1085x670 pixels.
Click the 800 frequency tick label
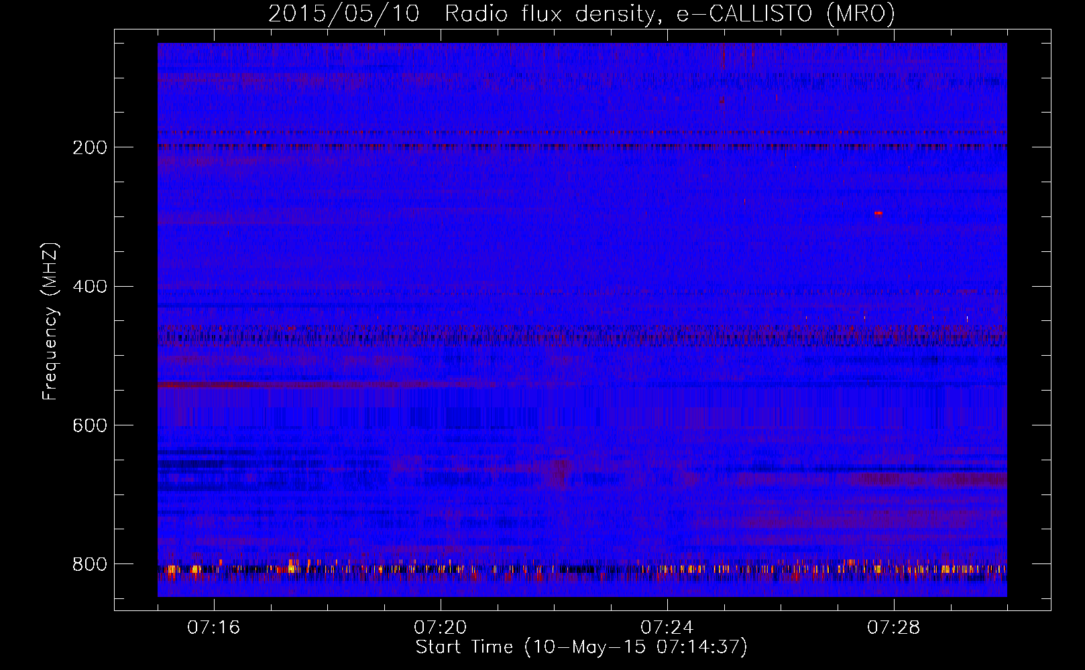[89, 564]
